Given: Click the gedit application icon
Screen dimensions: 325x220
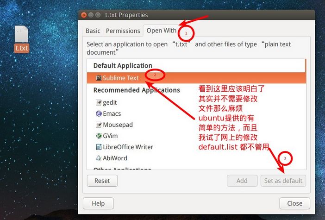Looking at the screenshot, I should pos(99,102).
